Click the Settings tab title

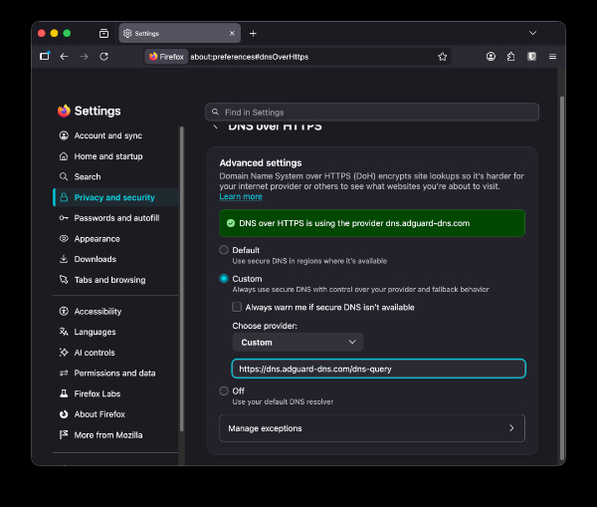click(x=147, y=34)
